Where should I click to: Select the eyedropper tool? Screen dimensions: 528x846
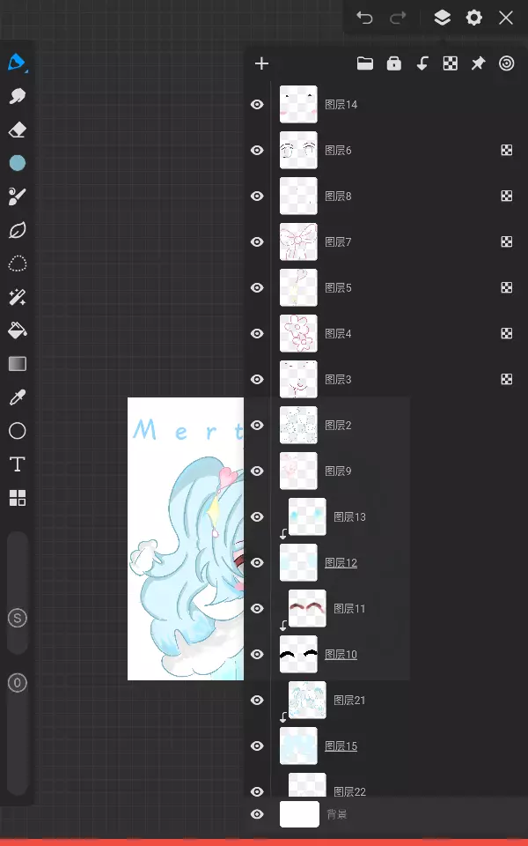point(18,397)
